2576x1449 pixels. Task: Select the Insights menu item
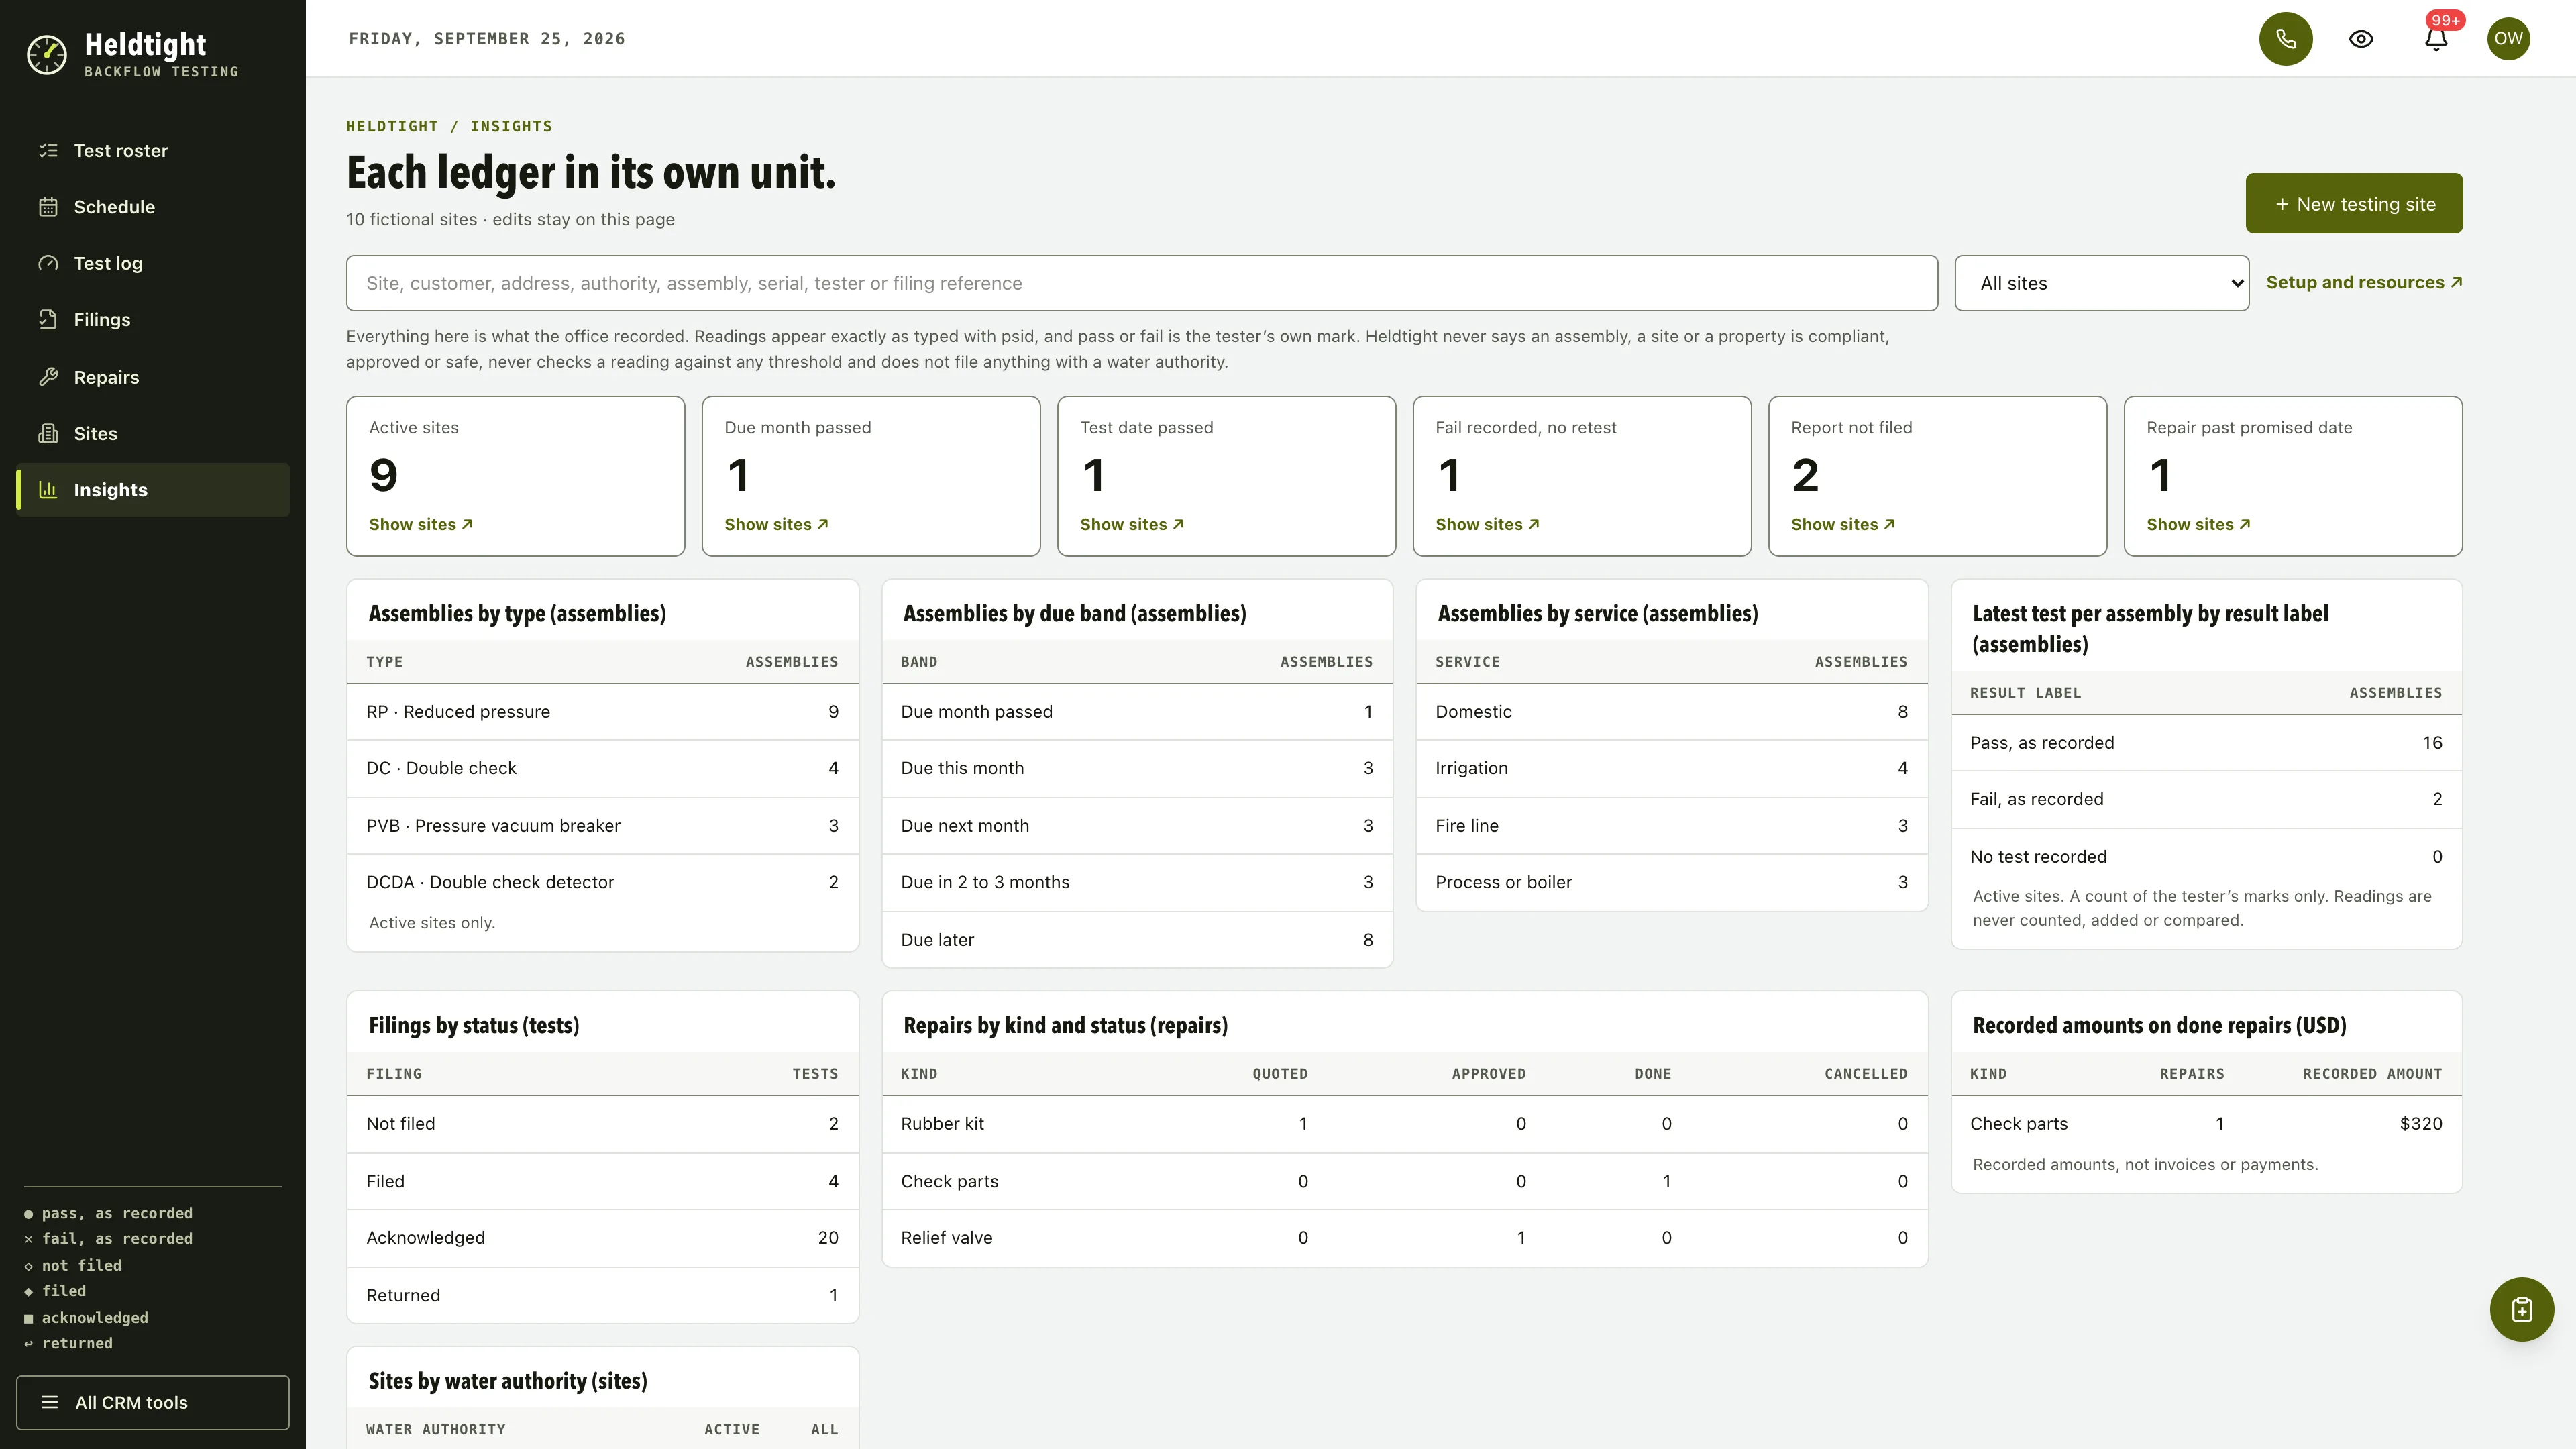[153, 490]
